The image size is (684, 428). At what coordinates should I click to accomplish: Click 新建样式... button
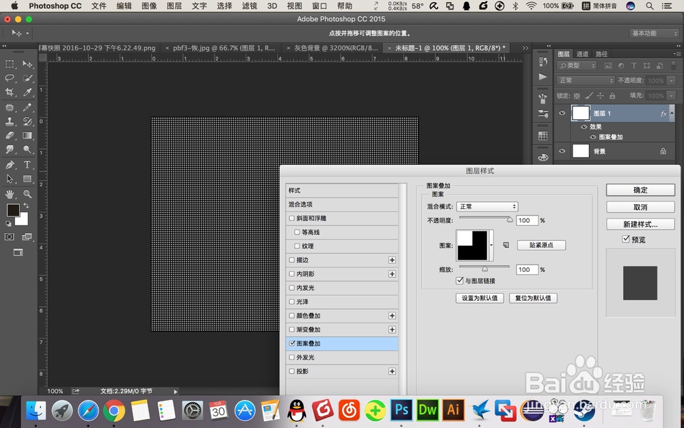(640, 225)
